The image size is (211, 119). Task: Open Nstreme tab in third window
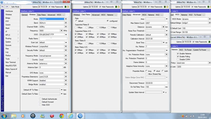(x=151, y=15)
